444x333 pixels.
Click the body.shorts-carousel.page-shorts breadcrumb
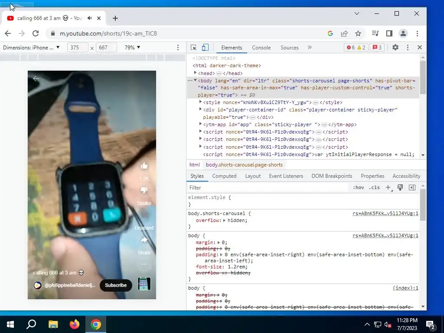click(244, 165)
